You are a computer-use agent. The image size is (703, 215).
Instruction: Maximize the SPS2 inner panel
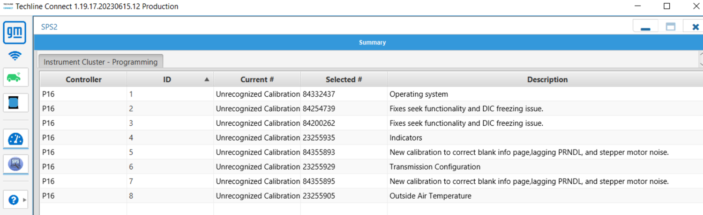click(x=671, y=27)
